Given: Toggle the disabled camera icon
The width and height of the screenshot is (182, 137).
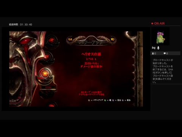Looking at the screenshot, I should coord(154,48).
